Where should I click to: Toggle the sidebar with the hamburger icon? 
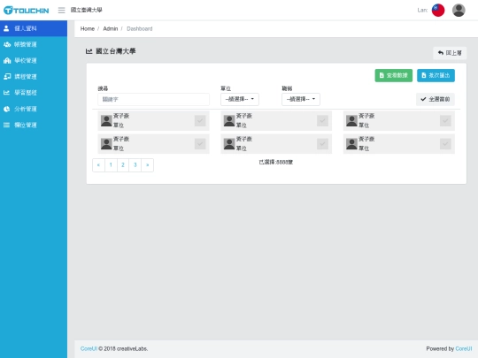coord(62,11)
